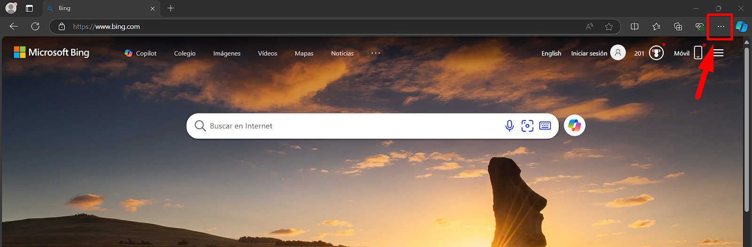The image size is (752, 247).
Task: Open the Favorites list icon
Action: tap(656, 27)
